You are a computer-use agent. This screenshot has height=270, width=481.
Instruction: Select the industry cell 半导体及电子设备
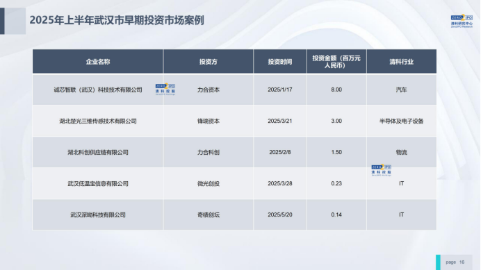tap(401, 121)
